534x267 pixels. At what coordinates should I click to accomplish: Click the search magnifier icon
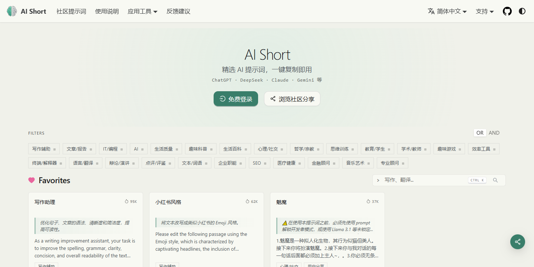495,180
